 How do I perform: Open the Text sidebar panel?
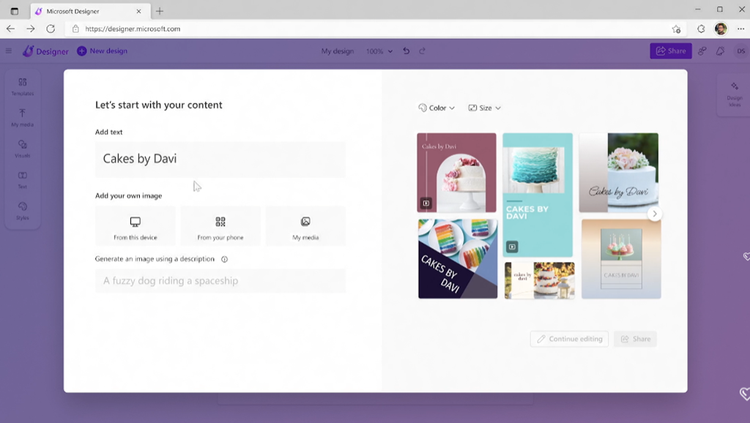pos(23,180)
